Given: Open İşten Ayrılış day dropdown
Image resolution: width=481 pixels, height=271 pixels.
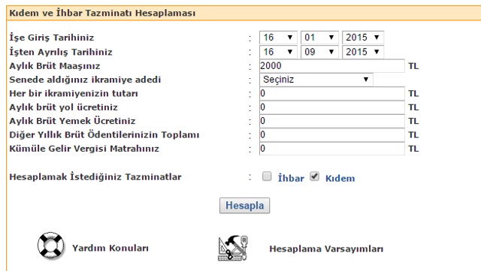Looking at the screenshot, I should pos(278,52).
